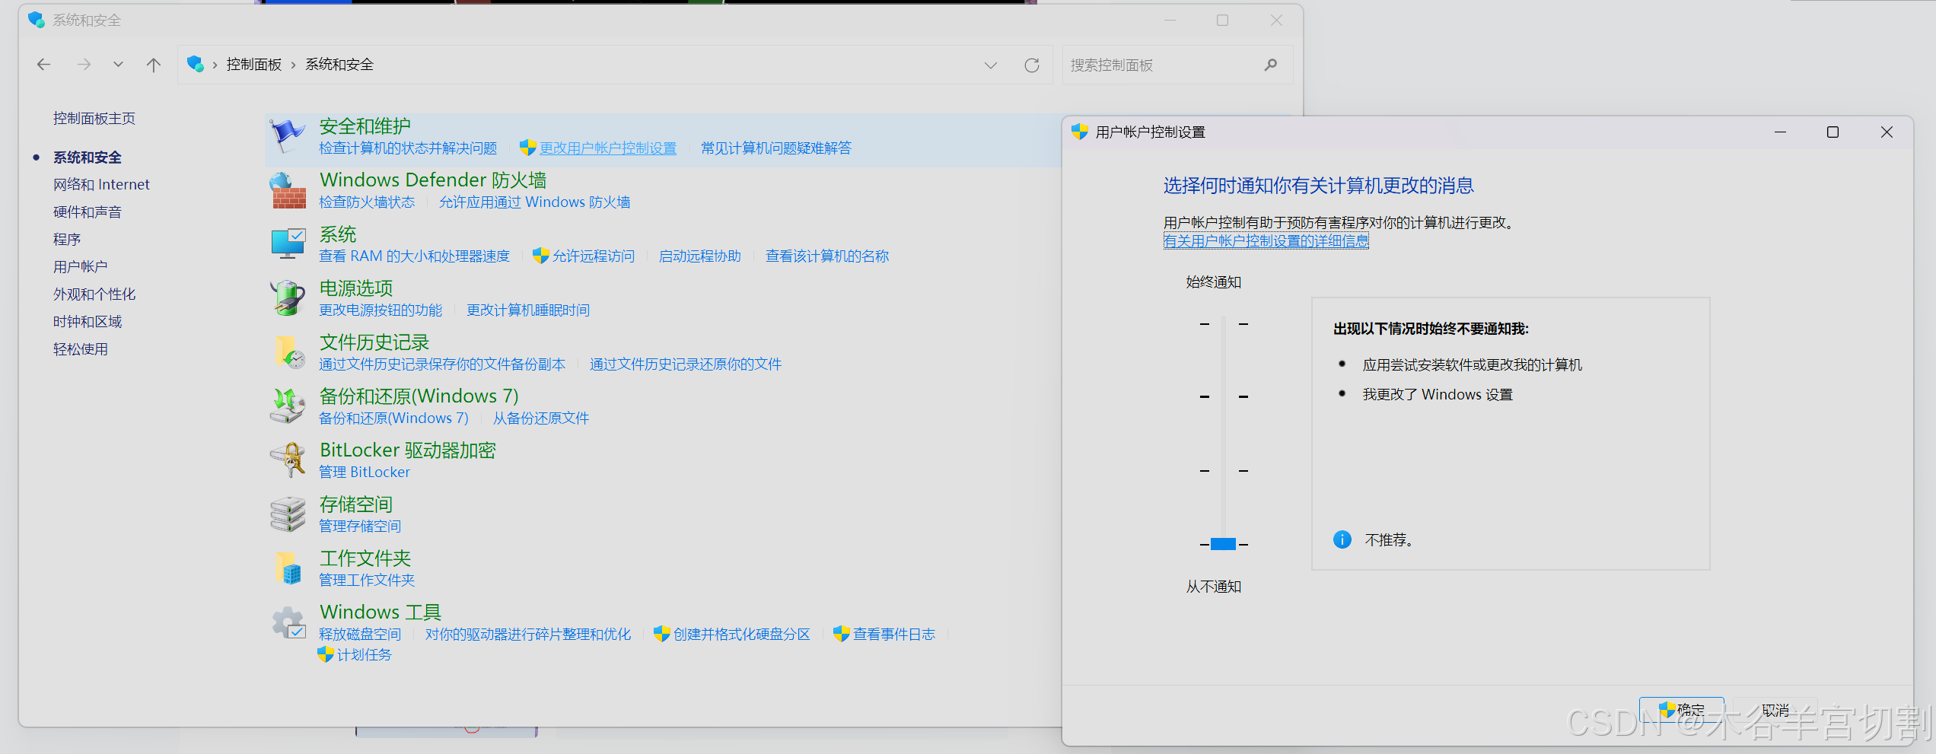
Task: Click 通过文件历史记录还原你的文件
Action: (686, 364)
